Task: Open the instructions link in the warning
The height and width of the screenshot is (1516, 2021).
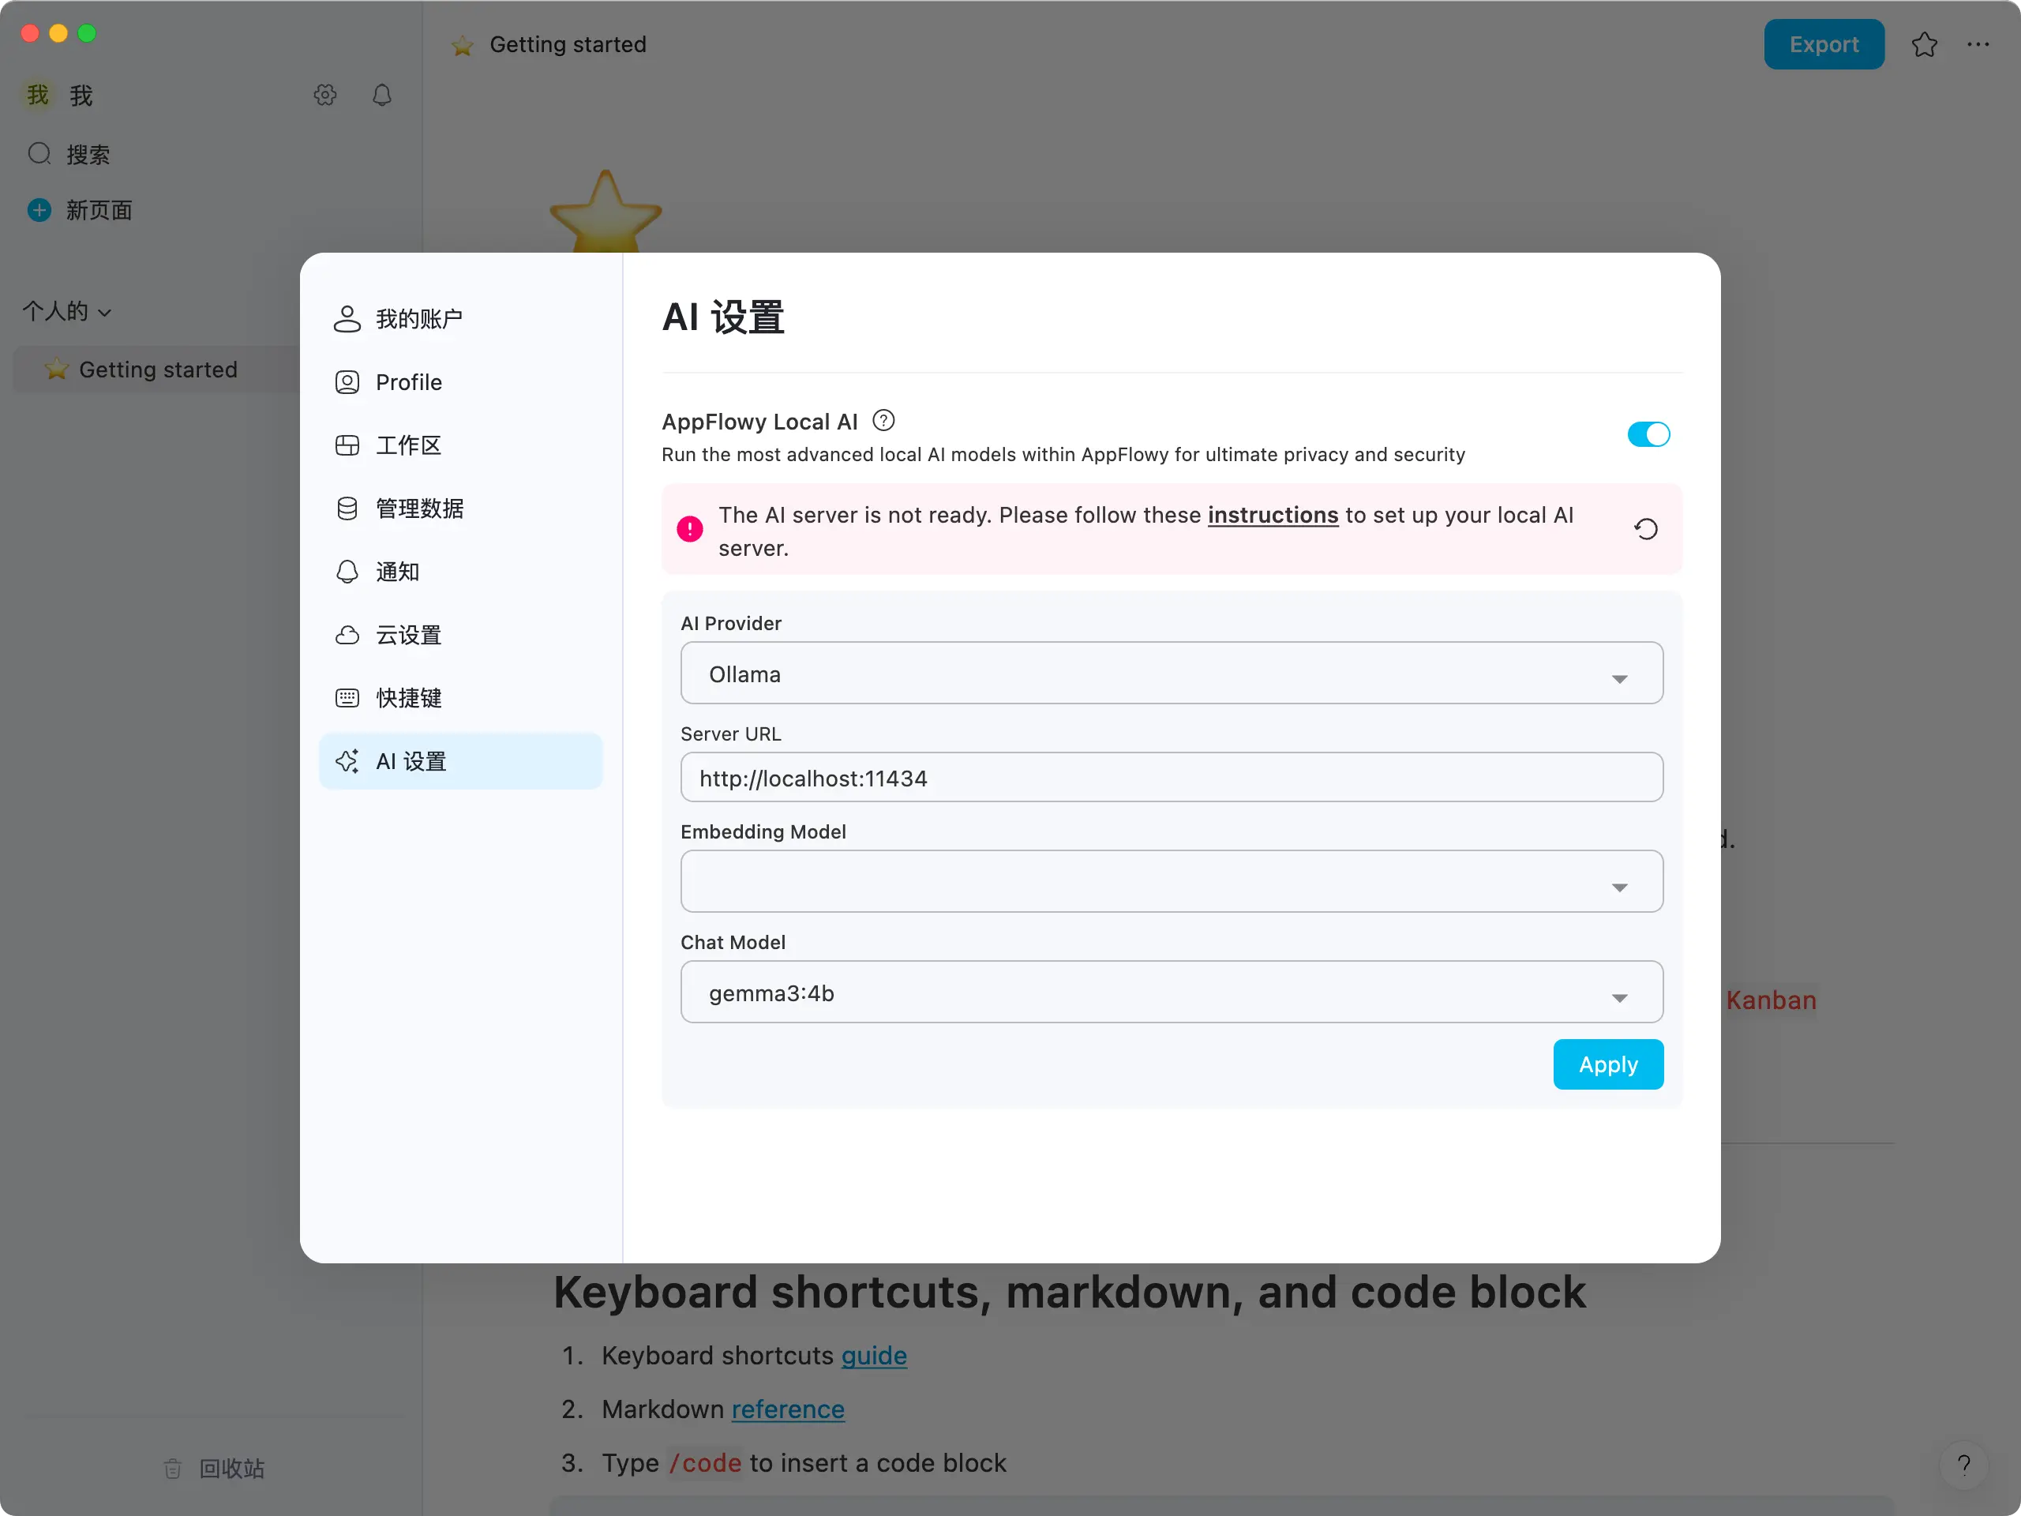Action: (1272, 516)
